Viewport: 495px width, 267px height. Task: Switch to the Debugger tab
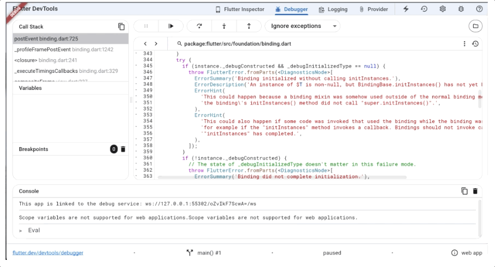click(x=291, y=9)
